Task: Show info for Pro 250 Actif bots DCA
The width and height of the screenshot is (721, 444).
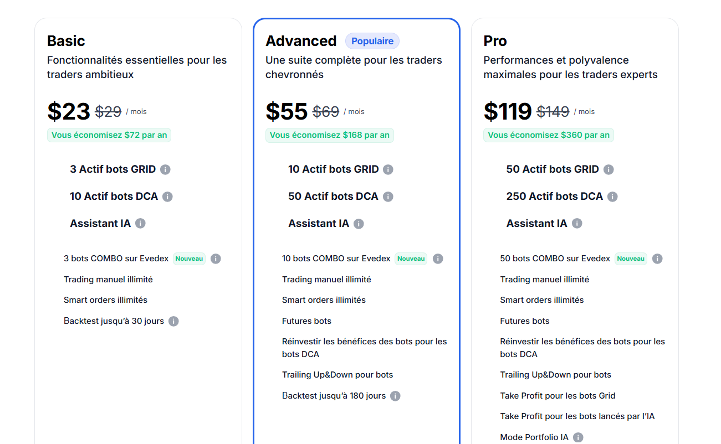Action: click(x=612, y=197)
